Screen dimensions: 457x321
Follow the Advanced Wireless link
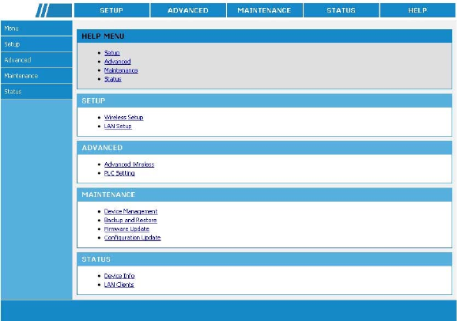point(129,164)
